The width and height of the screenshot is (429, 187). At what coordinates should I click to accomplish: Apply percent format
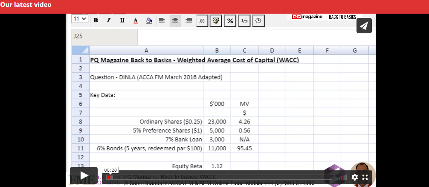(230, 21)
